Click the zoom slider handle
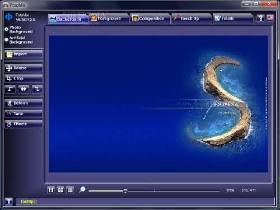The height and width of the screenshot is (210, 280). [x=125, y=190]
